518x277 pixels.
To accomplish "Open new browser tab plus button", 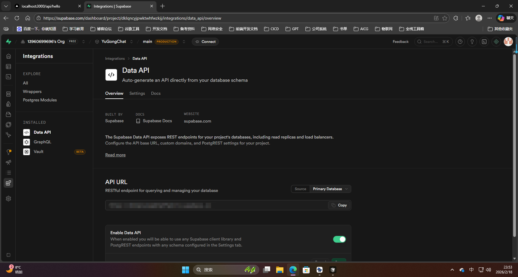I will (x=163, y=6).
